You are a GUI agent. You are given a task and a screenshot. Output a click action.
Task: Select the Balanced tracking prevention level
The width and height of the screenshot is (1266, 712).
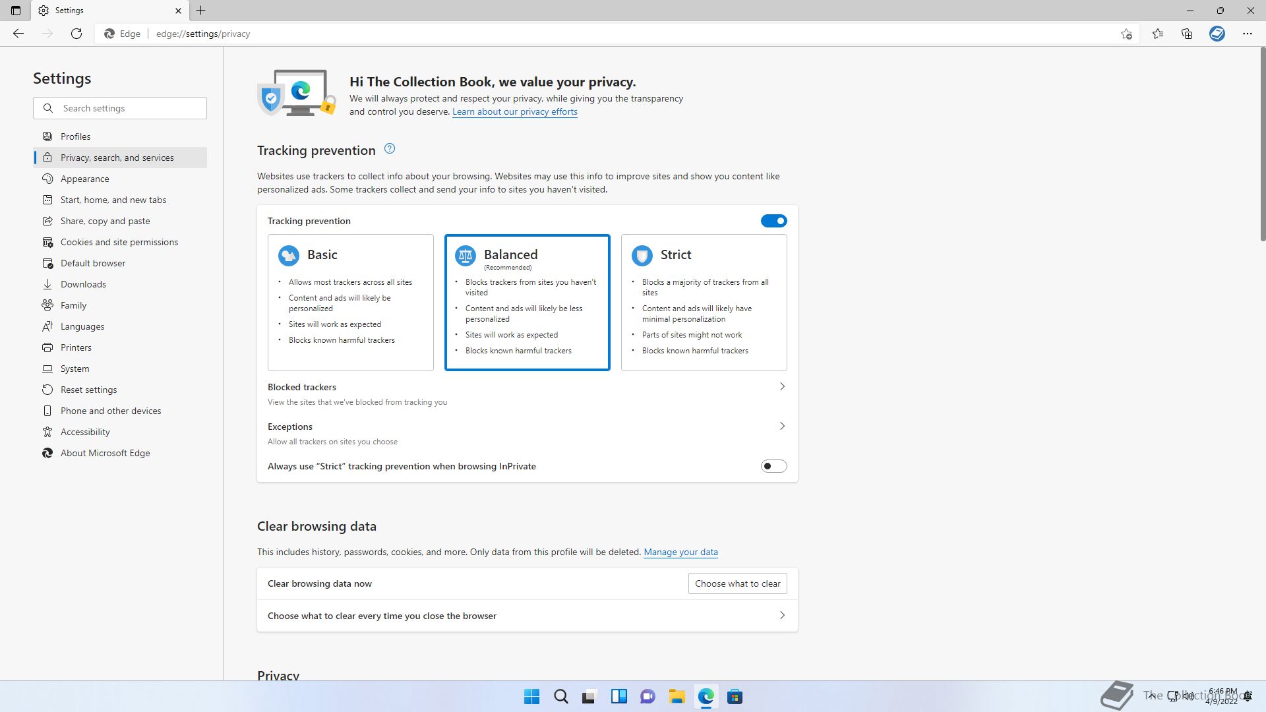click(x=527, y=303)
